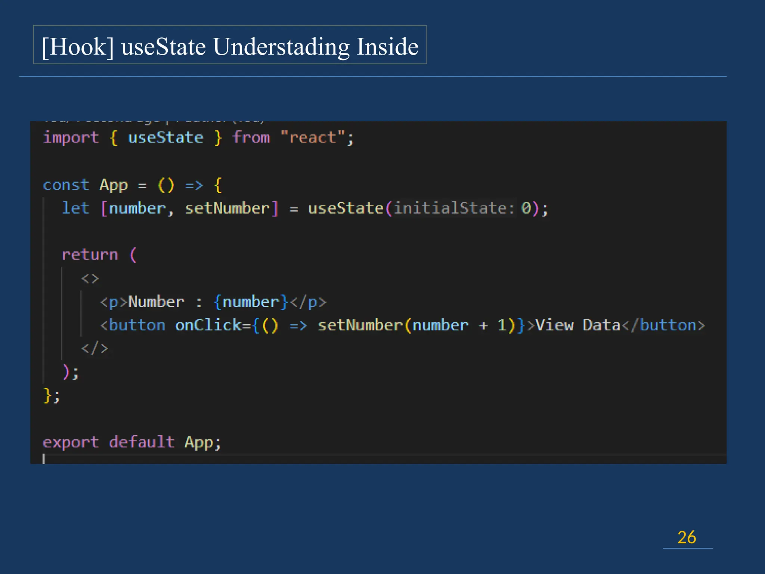Click the 'return' keyword
Screen dimensions: 765x574
pyautogui.click(x=90, y=255)
